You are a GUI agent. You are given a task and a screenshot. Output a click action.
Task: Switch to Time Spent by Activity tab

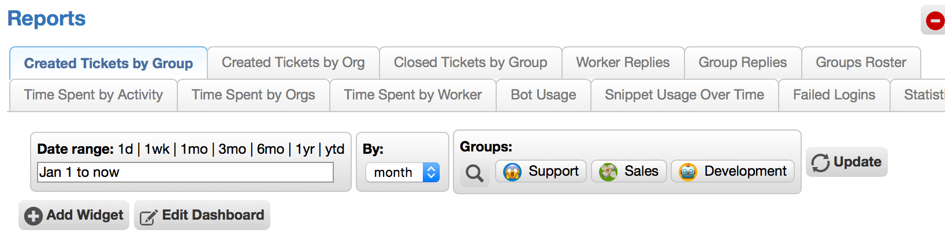94,95
